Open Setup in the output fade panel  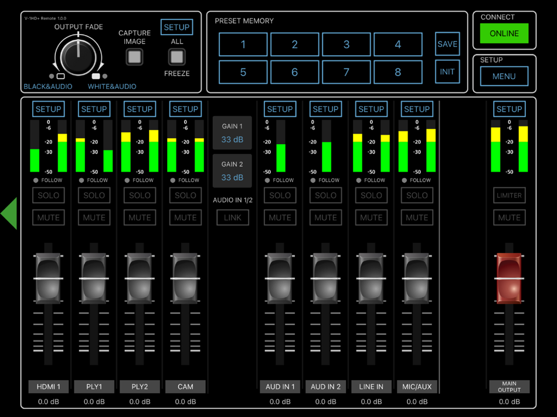(x=176, y=27)
